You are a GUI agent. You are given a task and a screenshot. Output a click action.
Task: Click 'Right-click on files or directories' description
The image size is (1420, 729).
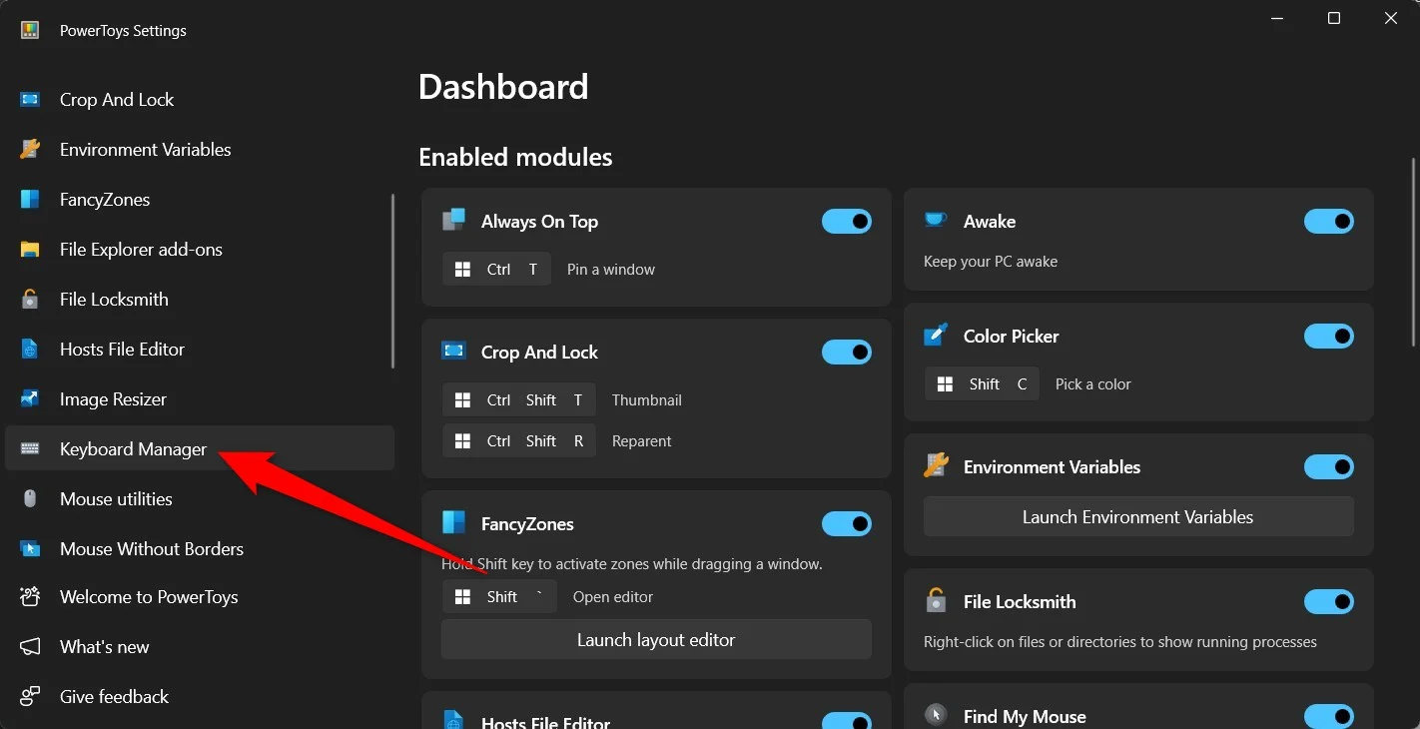(1120, 642)
